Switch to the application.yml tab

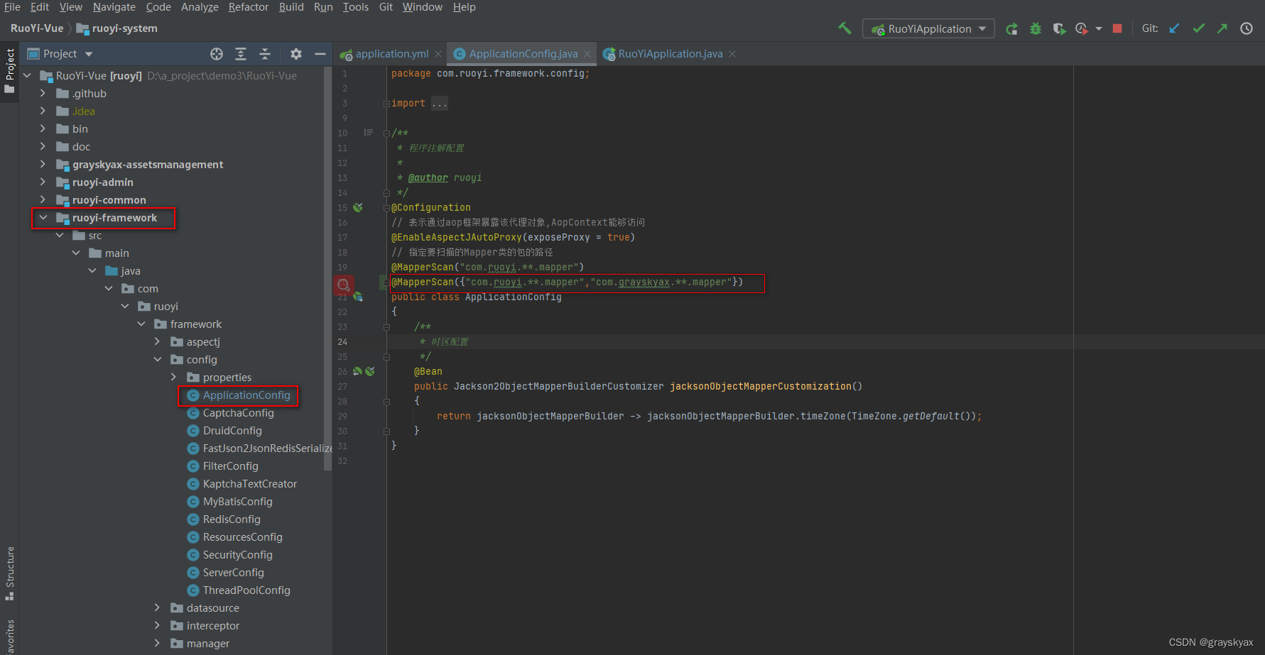click(x=391, y=54)
